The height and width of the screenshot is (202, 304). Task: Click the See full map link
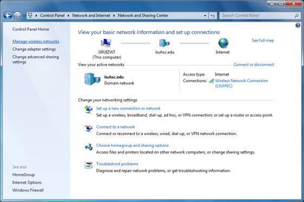263,41
